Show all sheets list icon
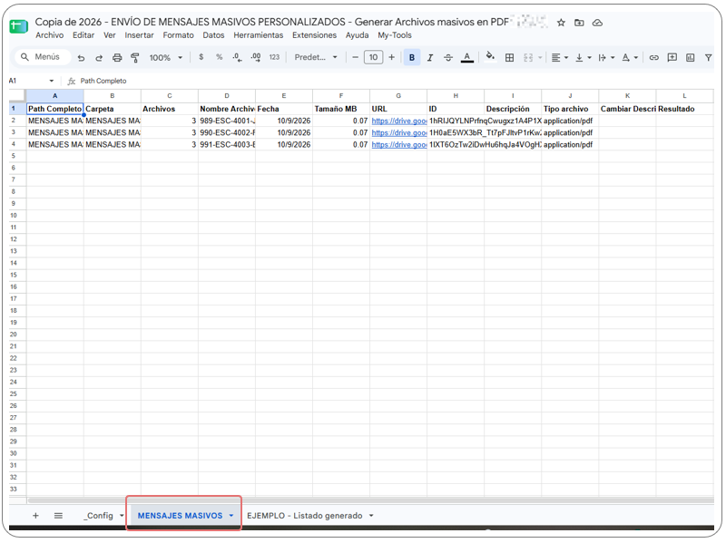 58,515
